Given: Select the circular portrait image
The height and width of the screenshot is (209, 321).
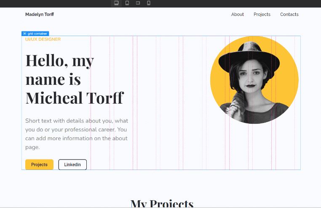Looking at the screenshot, I should 254,80.
